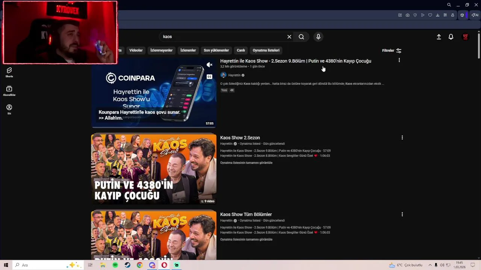Image resolution: width=481 pixels, height=270 pixels.
Task: Select the İzlenmeyenler filter chip
Action: coord(162,50)
